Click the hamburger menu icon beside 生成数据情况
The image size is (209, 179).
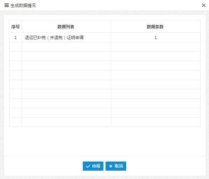tap(7, 5)
